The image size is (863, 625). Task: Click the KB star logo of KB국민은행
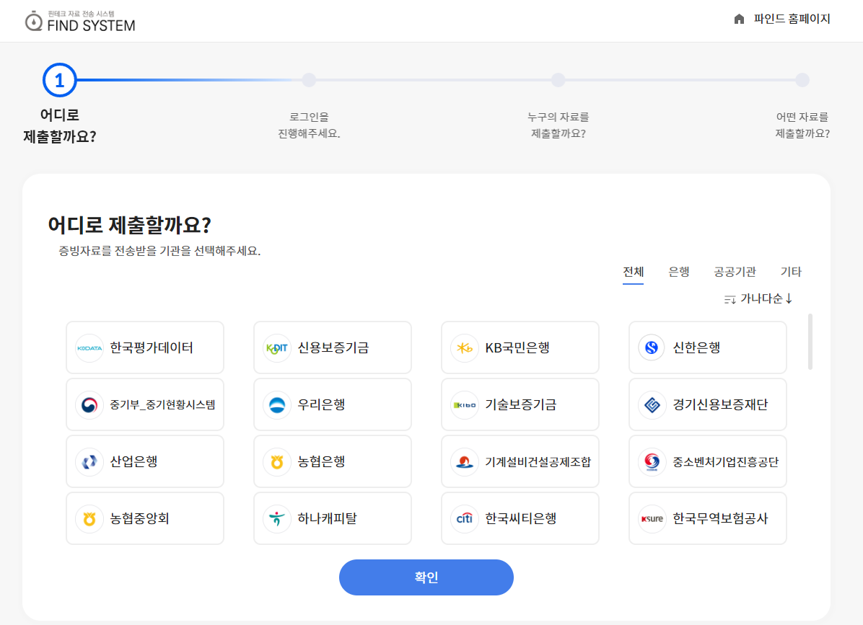(x=465, y=348)
